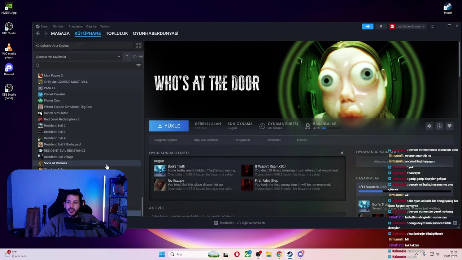Viewport: 462px width, 260px height.
Task: Open the Rehberler link
Action: click(x=274, y=140)
